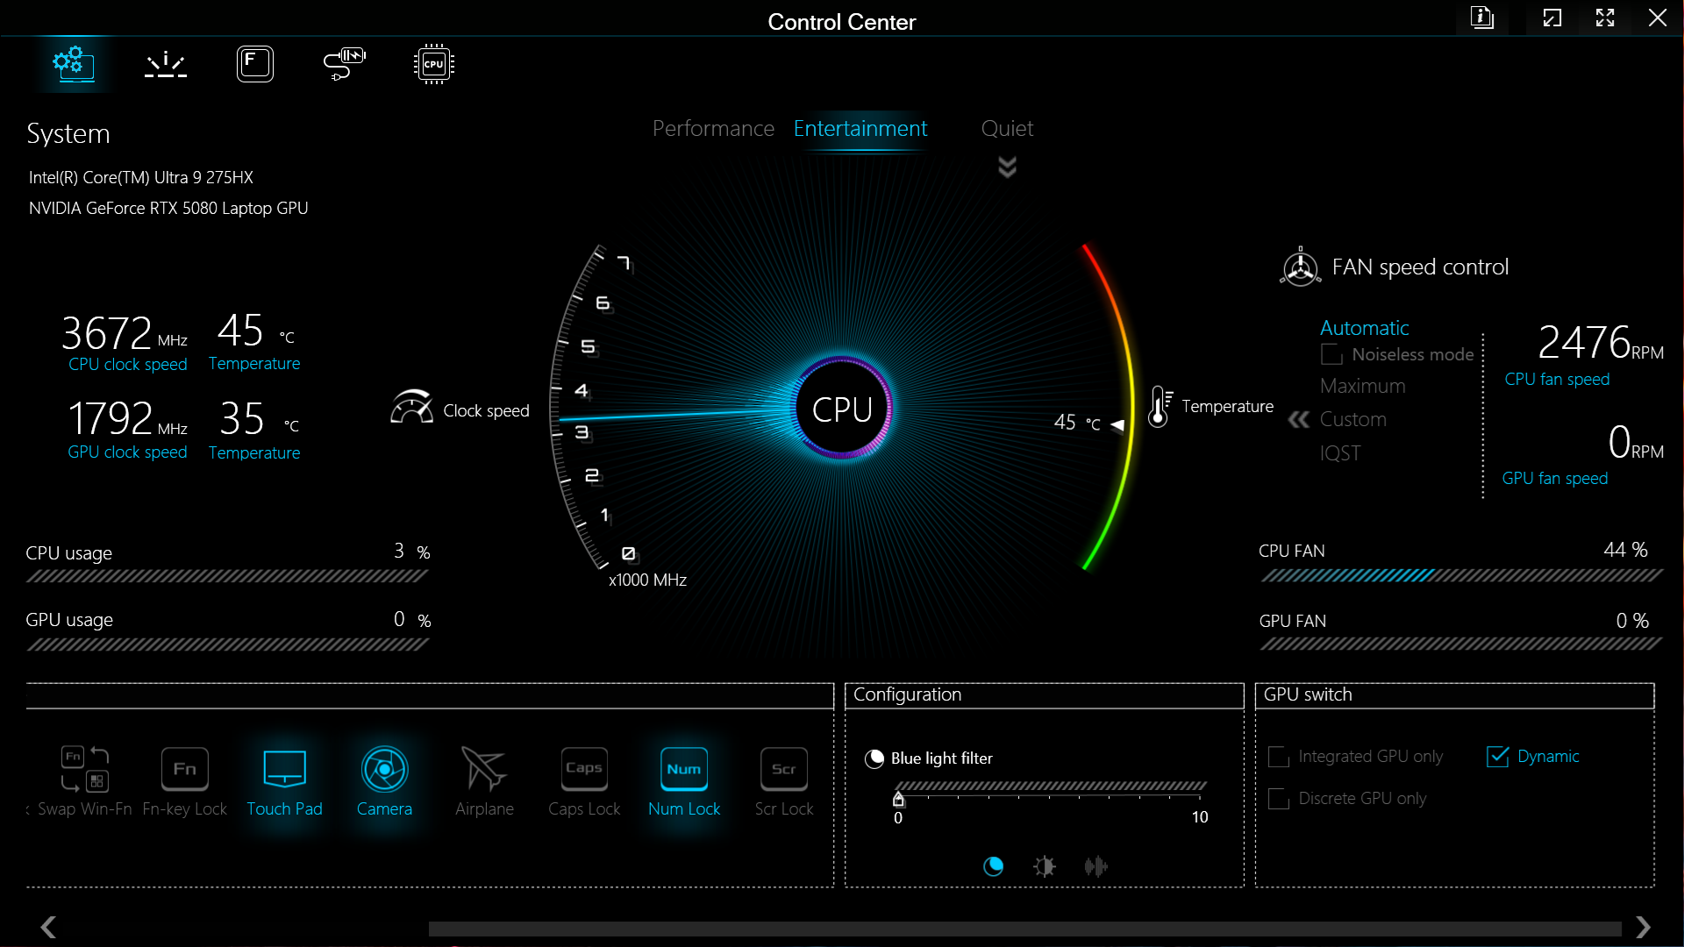Check Integrated GPU only option
Image resolution: width=1684 pixels, height=947 pixels.
coord(1279,757)
